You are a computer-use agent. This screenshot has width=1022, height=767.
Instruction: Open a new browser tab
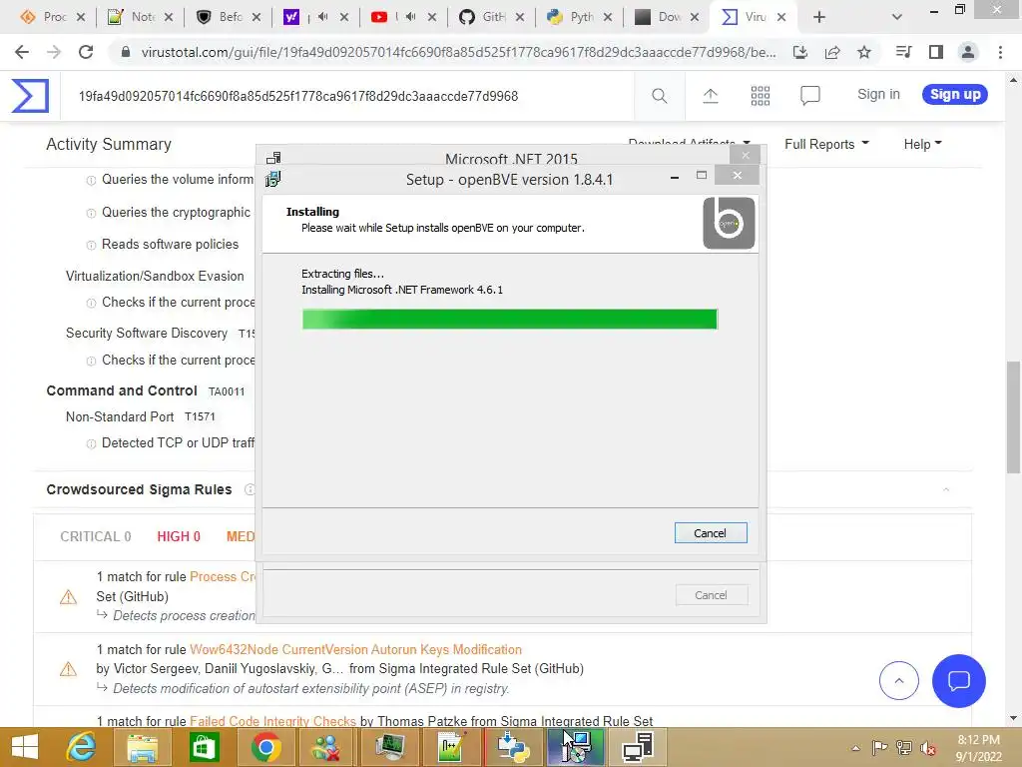[819, 17]
